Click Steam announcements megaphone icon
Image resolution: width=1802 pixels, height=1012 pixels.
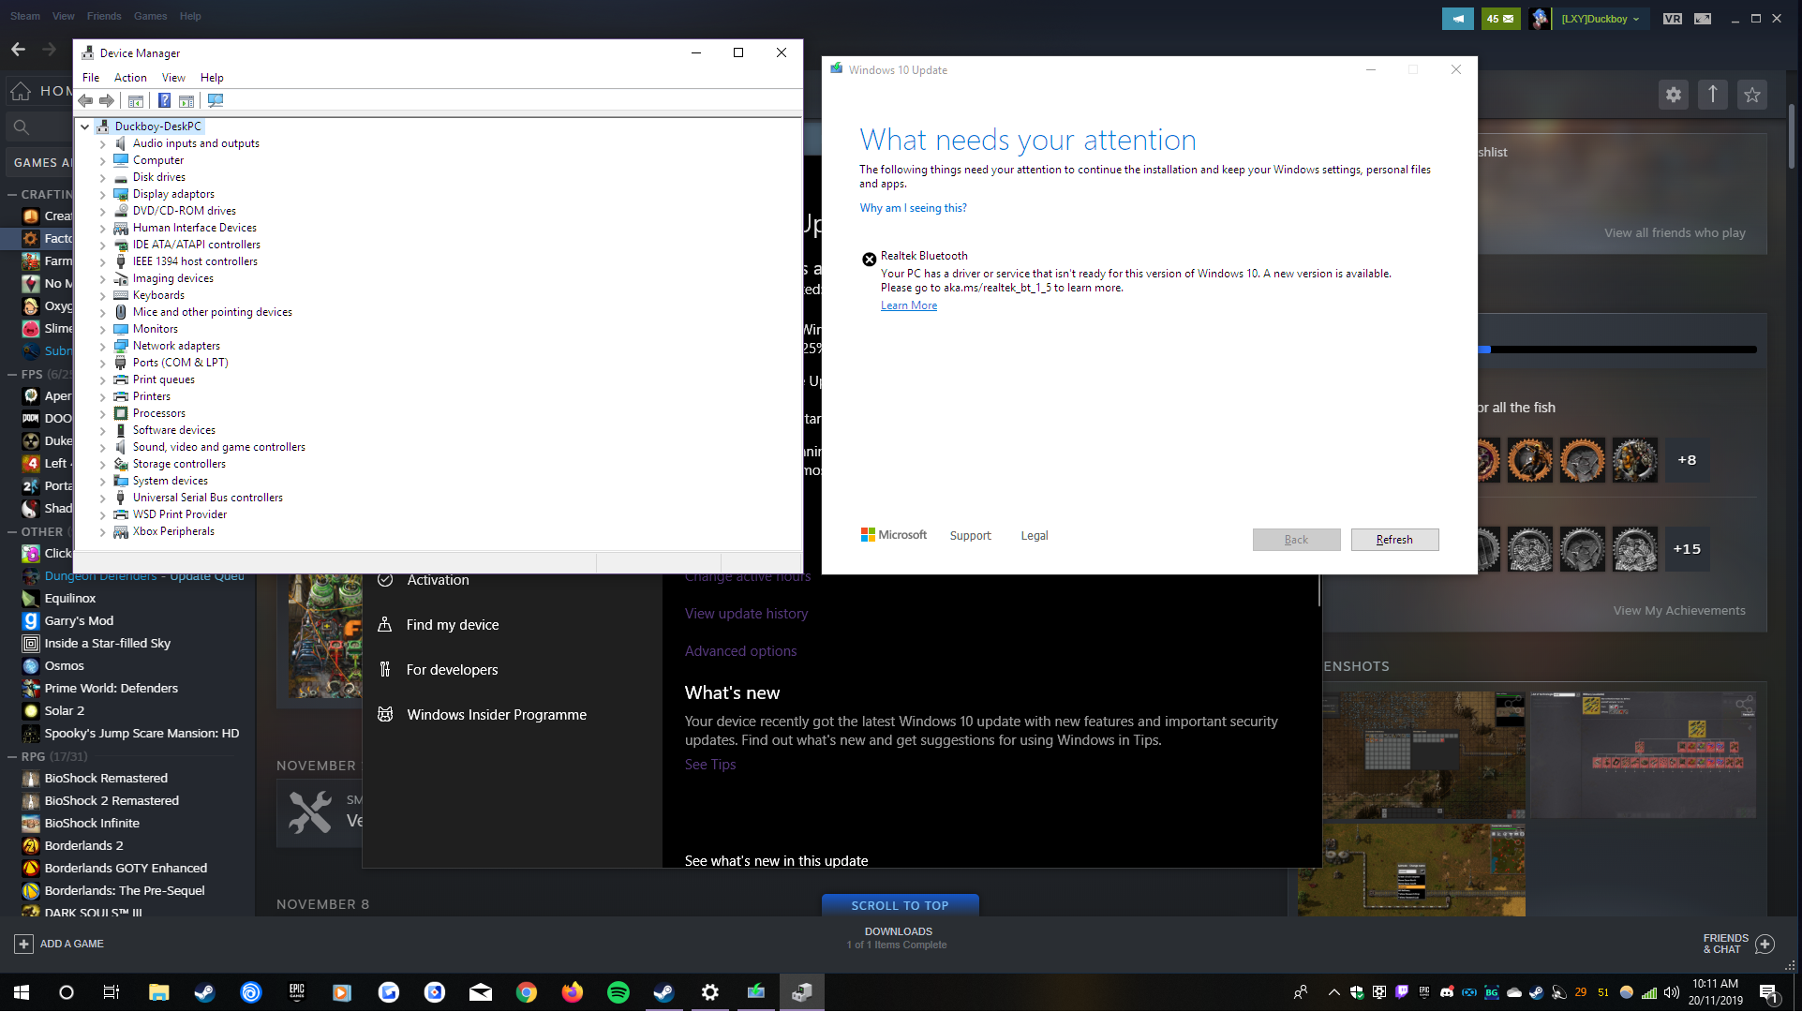pos(1458,19)
